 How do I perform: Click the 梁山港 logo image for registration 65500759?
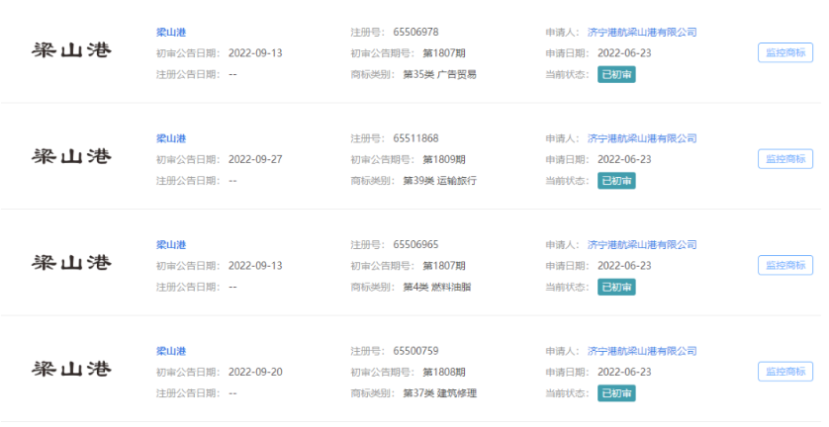72,371
